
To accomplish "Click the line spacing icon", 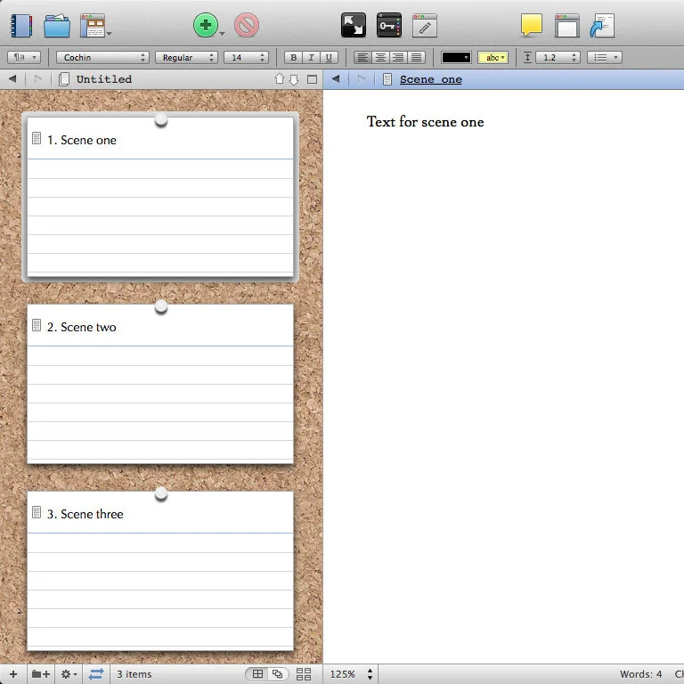I will (x=527, y=57).
